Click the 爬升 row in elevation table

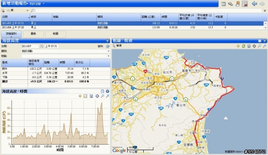click(56, 69)
